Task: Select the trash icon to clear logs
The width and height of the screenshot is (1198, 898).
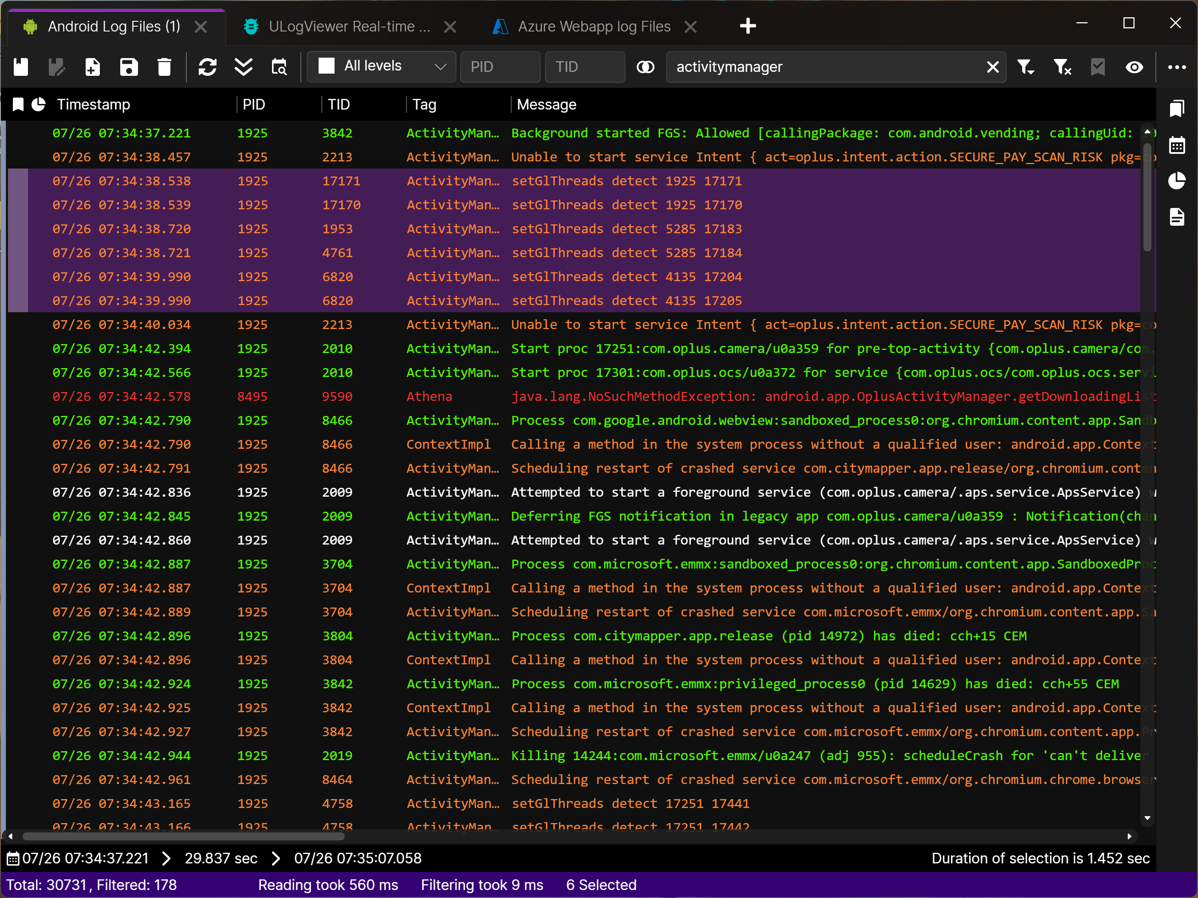Action: (x=165, y=67)
